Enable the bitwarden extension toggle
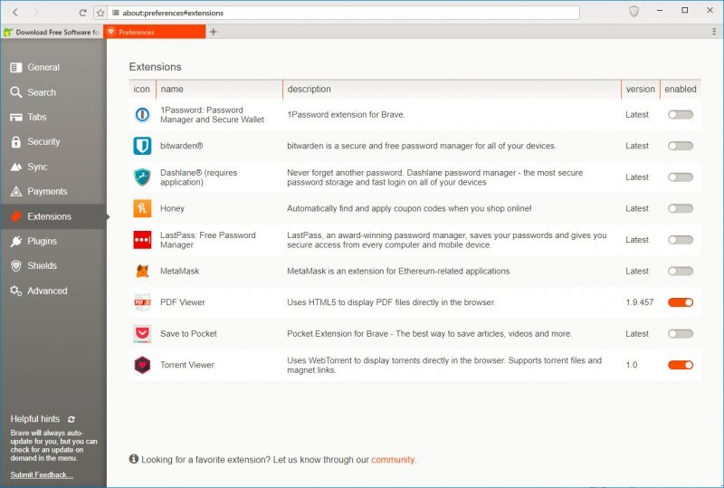The image size is (724, 488). point(680,146)
